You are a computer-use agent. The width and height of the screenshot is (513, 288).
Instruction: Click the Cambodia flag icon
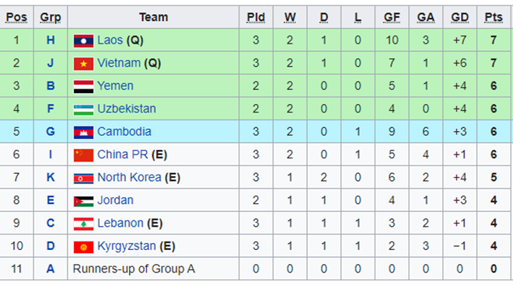pos(83,133)
